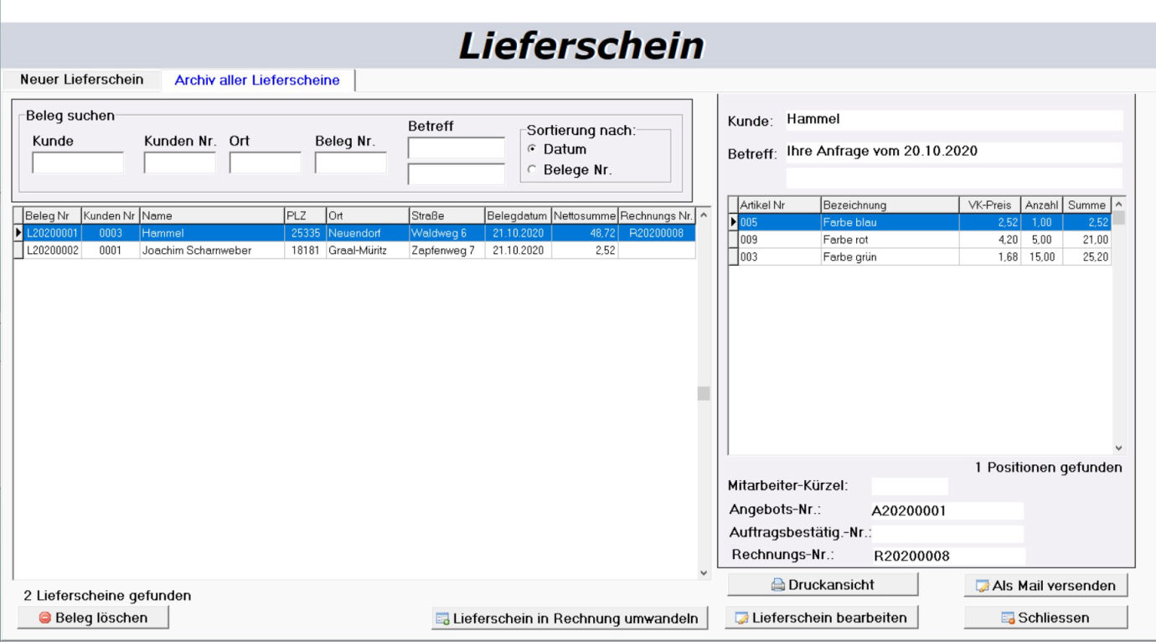The width and height of the screenshot is (1156, 642).
Task: Click the Kunde search input field
Action: [78, 163]
